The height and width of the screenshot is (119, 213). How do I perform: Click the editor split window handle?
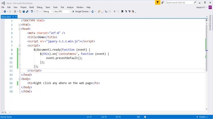(x=206, y=20)
